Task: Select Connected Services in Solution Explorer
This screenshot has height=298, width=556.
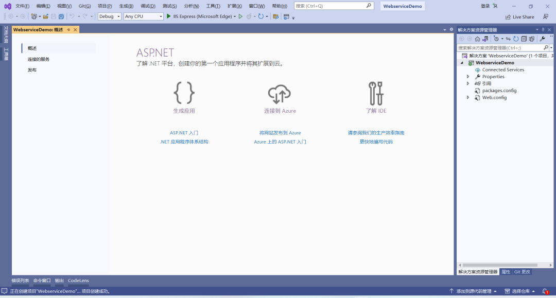Action: pos(503,70)
